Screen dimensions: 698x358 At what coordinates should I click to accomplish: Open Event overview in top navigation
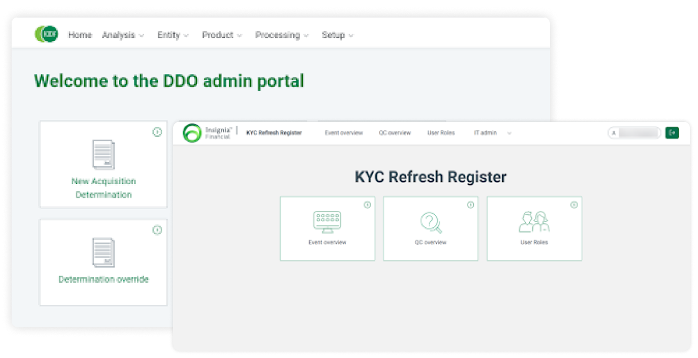coord(344,133)
